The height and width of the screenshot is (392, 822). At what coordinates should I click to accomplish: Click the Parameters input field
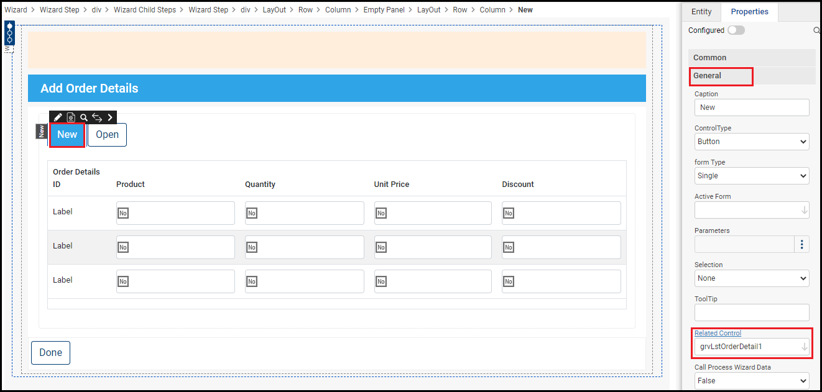click(744, 244)
